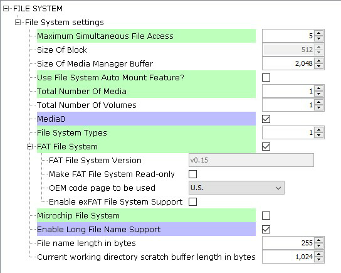Decrease Total Number Of Volumes
Screen dimensions: 341x273
319,107
